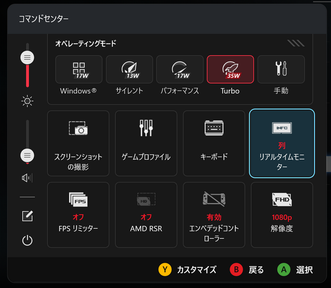Take a screenshot with スクリーンショットの撮影 tile
The image size is (331, 288).
(x=78, y=143)
